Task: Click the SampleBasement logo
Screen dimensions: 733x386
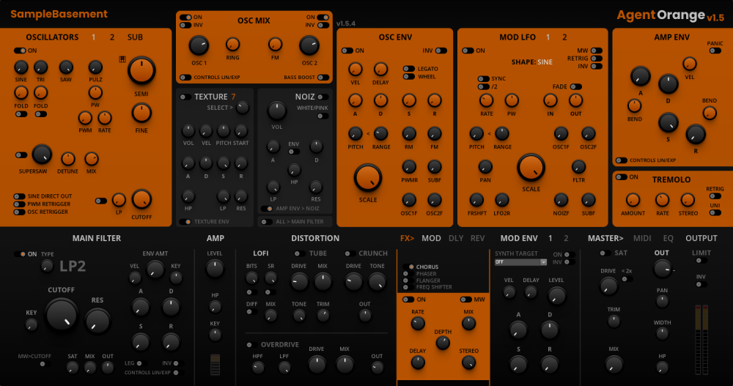Action: pos(59,14)
